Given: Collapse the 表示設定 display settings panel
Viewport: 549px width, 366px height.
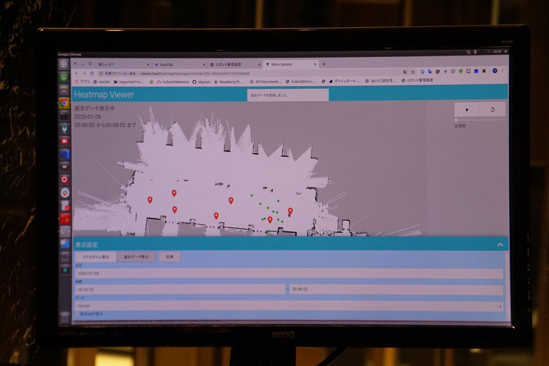Looking at the screenshot, I should (x=500, y=244).
